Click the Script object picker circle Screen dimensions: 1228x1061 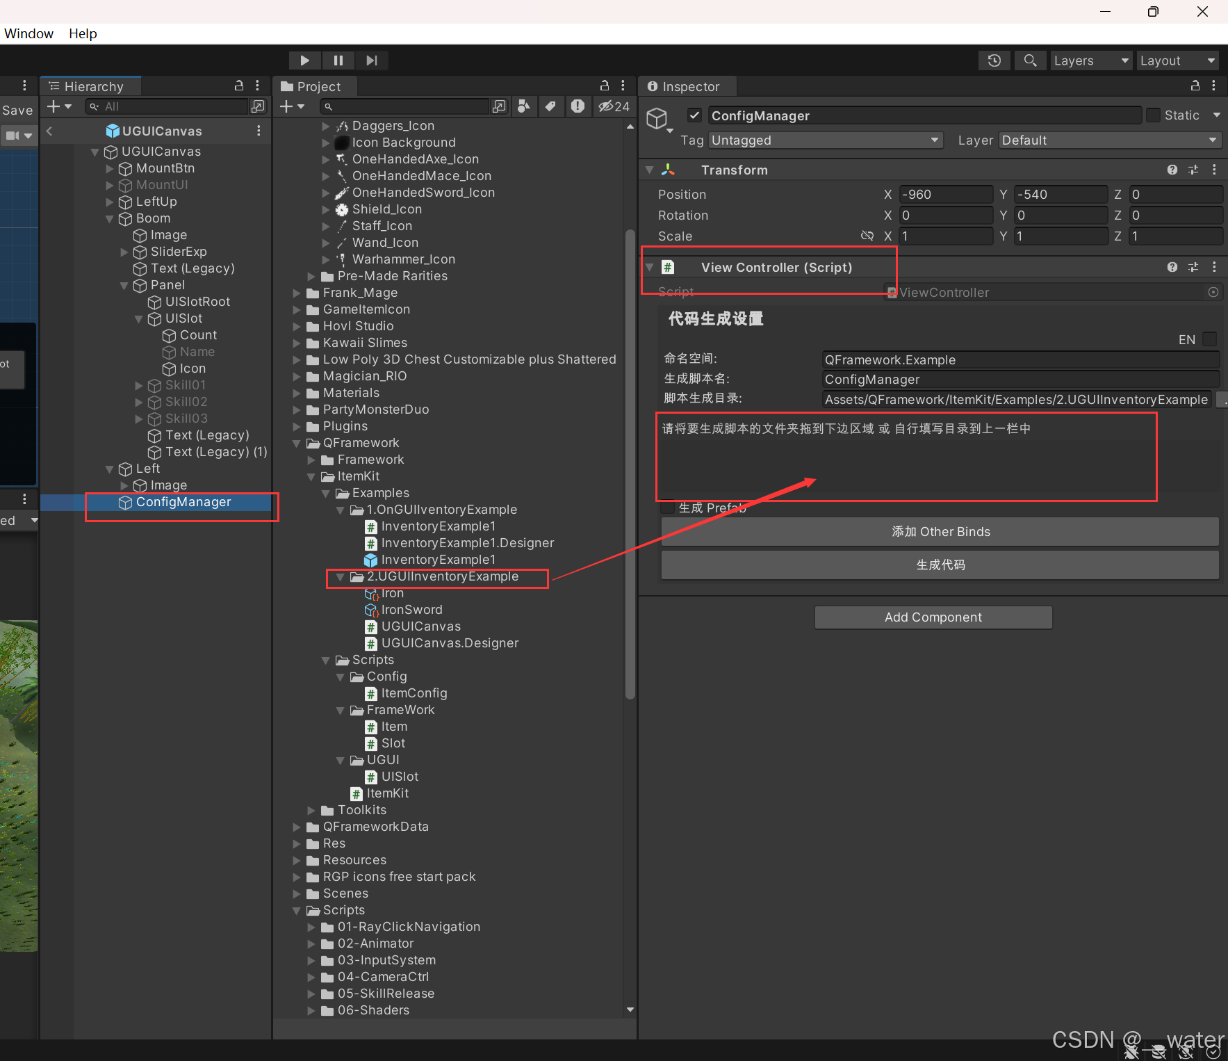pyautogui.click(x=1213, y=292)
